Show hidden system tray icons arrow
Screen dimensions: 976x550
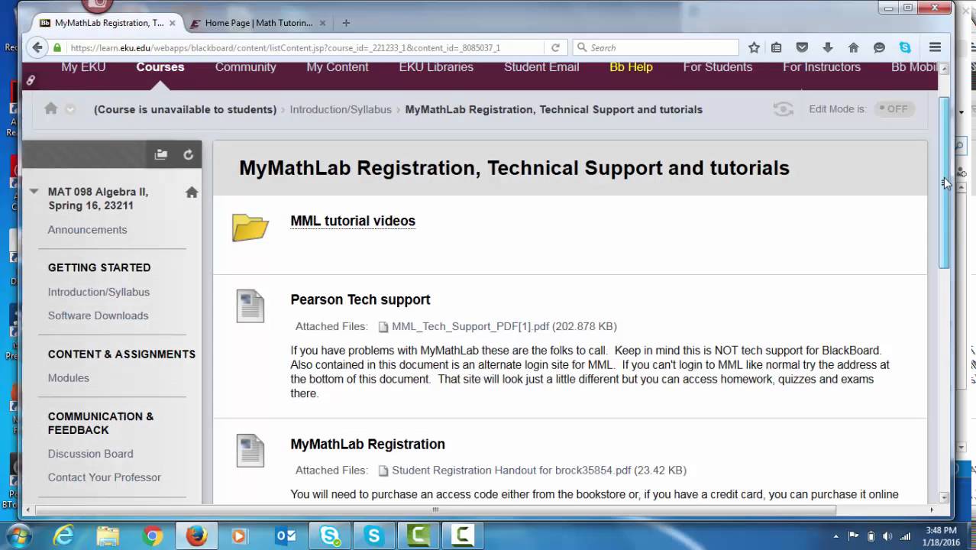click(835, 536)
